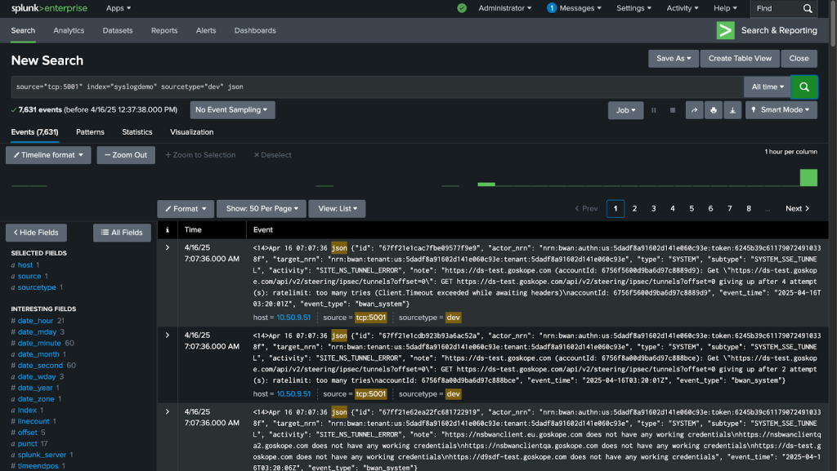Open Show: 50 Per Page dropdown

pos(262,209)
